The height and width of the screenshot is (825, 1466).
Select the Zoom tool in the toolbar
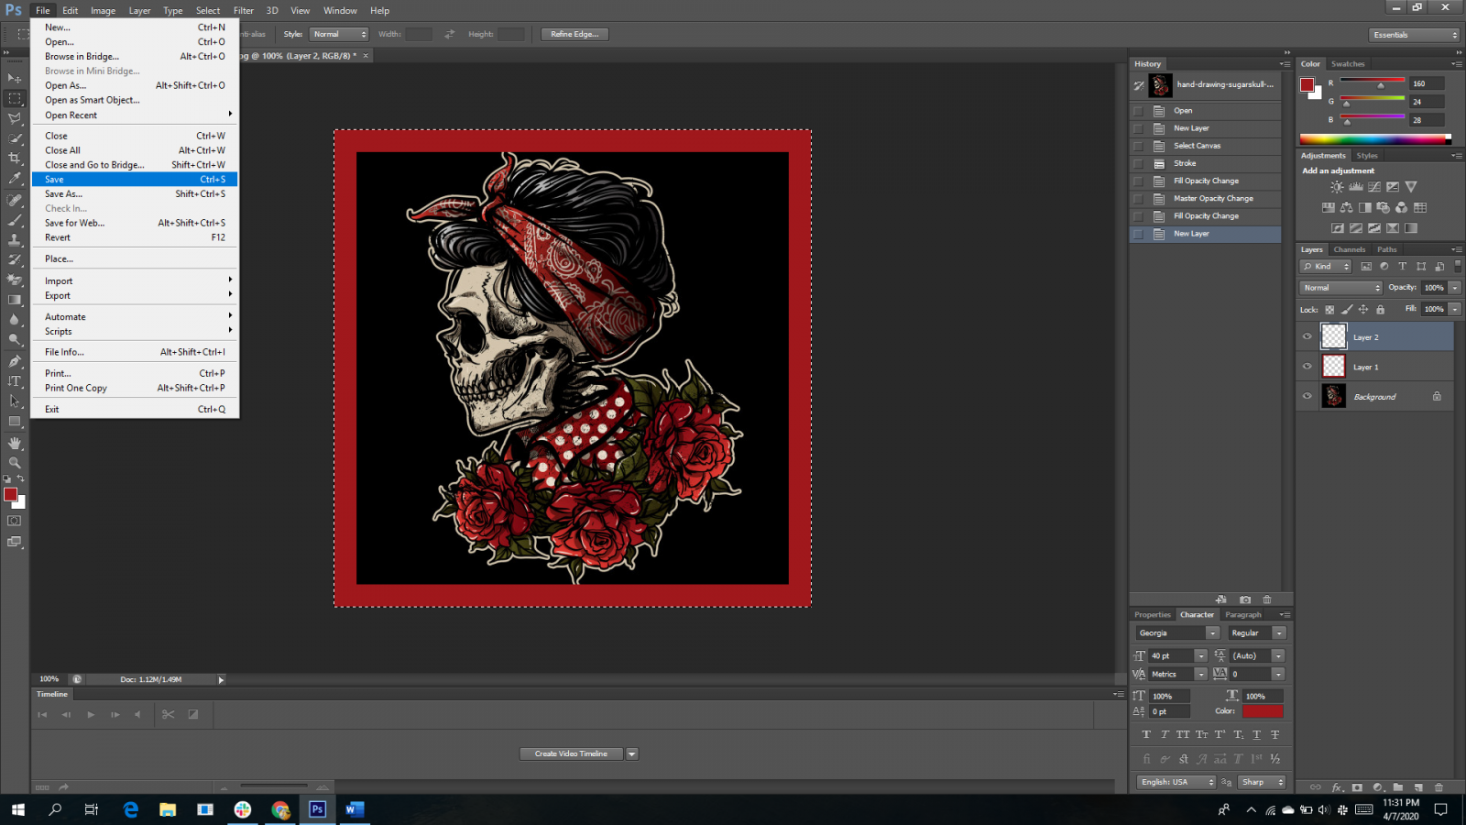(15, 463)
